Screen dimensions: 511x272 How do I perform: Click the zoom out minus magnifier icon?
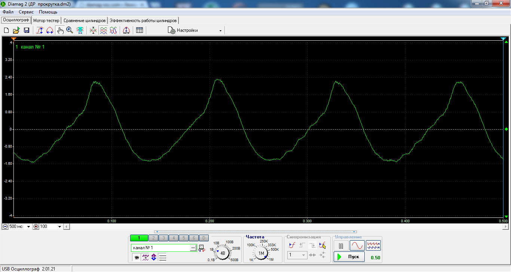[x=5, y=226]
